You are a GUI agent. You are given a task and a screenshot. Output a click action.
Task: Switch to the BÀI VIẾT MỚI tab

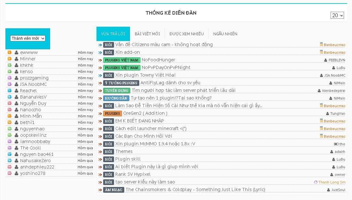pyautogui.click(x=147, y=34)
